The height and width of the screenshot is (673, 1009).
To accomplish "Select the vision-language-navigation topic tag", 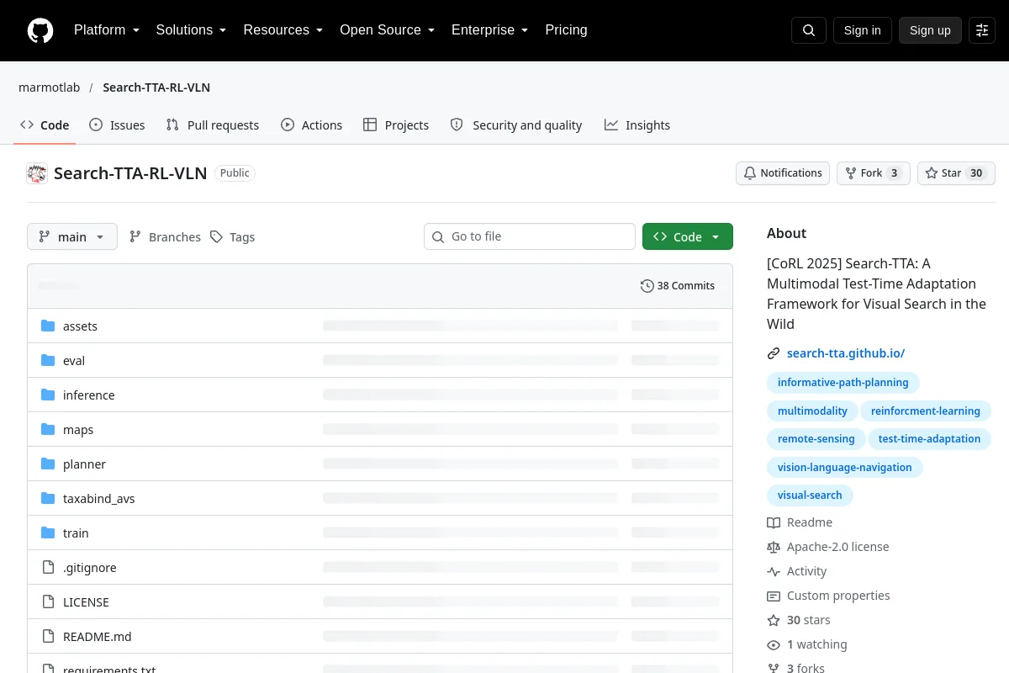I will click(x=845, y=468).
